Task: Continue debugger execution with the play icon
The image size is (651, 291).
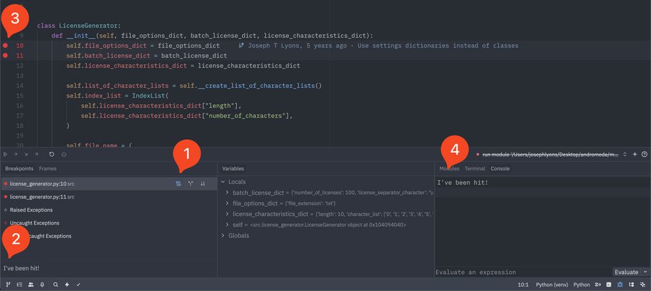Action: pyautogui.click(x=5, y=154)
